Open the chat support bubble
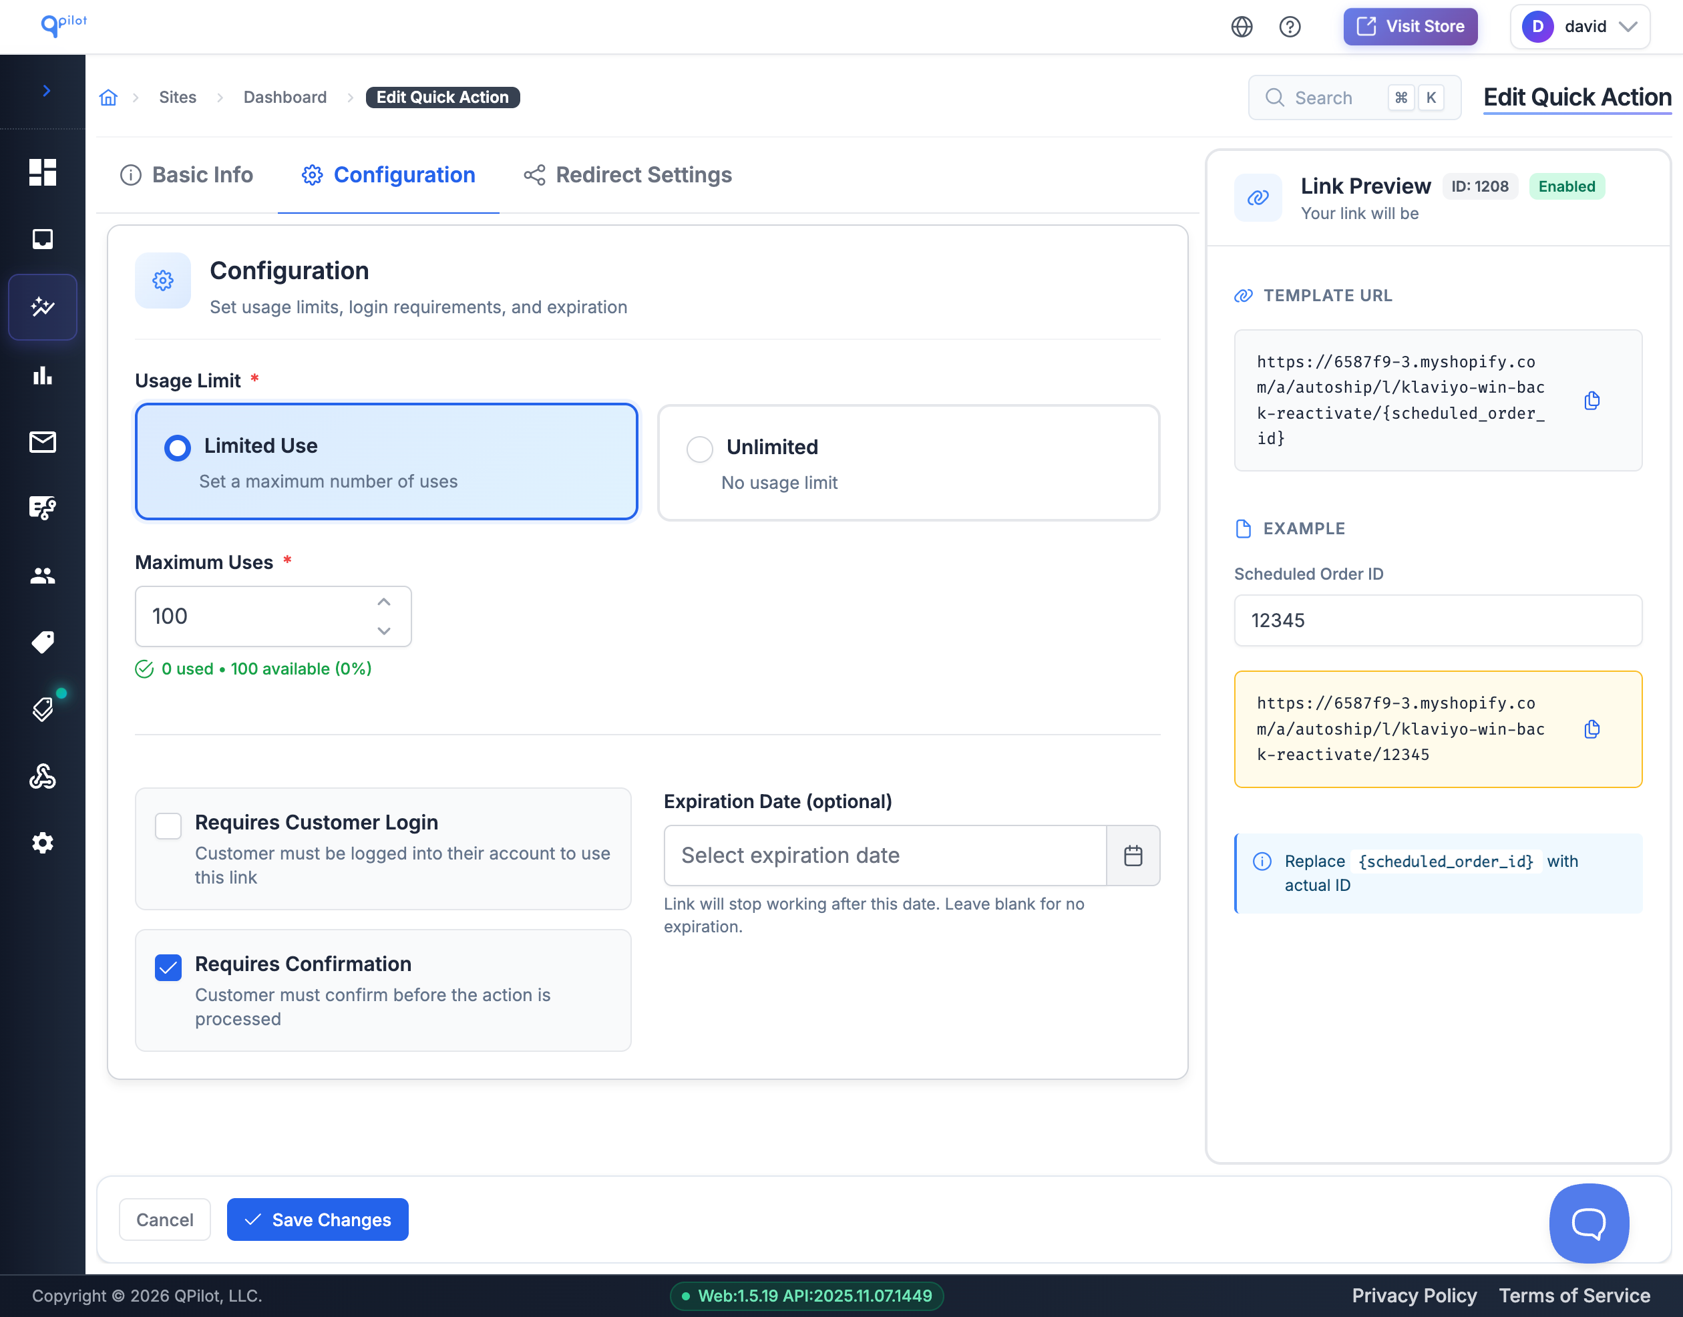This screenshot has width=1683, height=1317. [1588, 1222]
